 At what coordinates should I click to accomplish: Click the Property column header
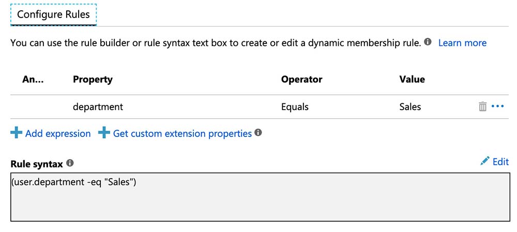point(93,80)
